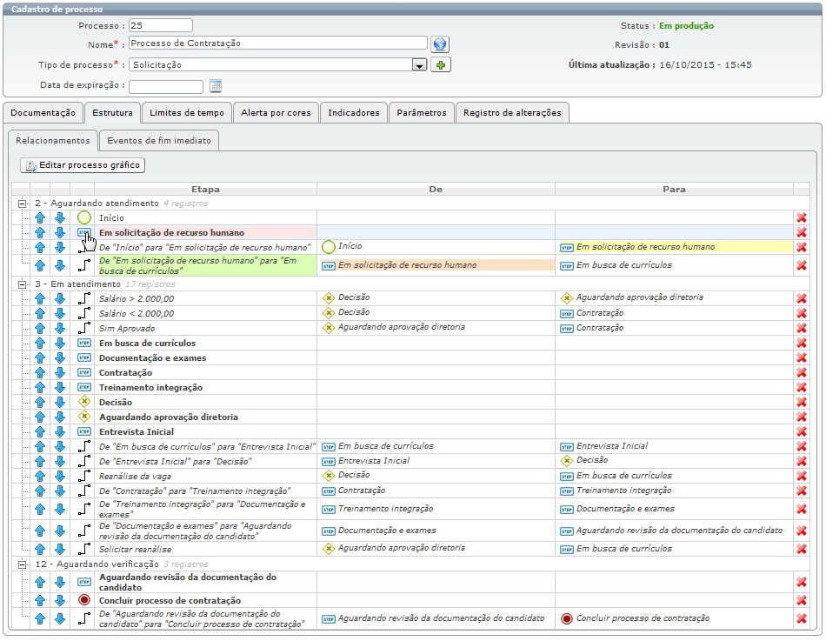This screenshot has height=641, width=826.
Task: Delete the Início row with red X
Action: point(802,217)
